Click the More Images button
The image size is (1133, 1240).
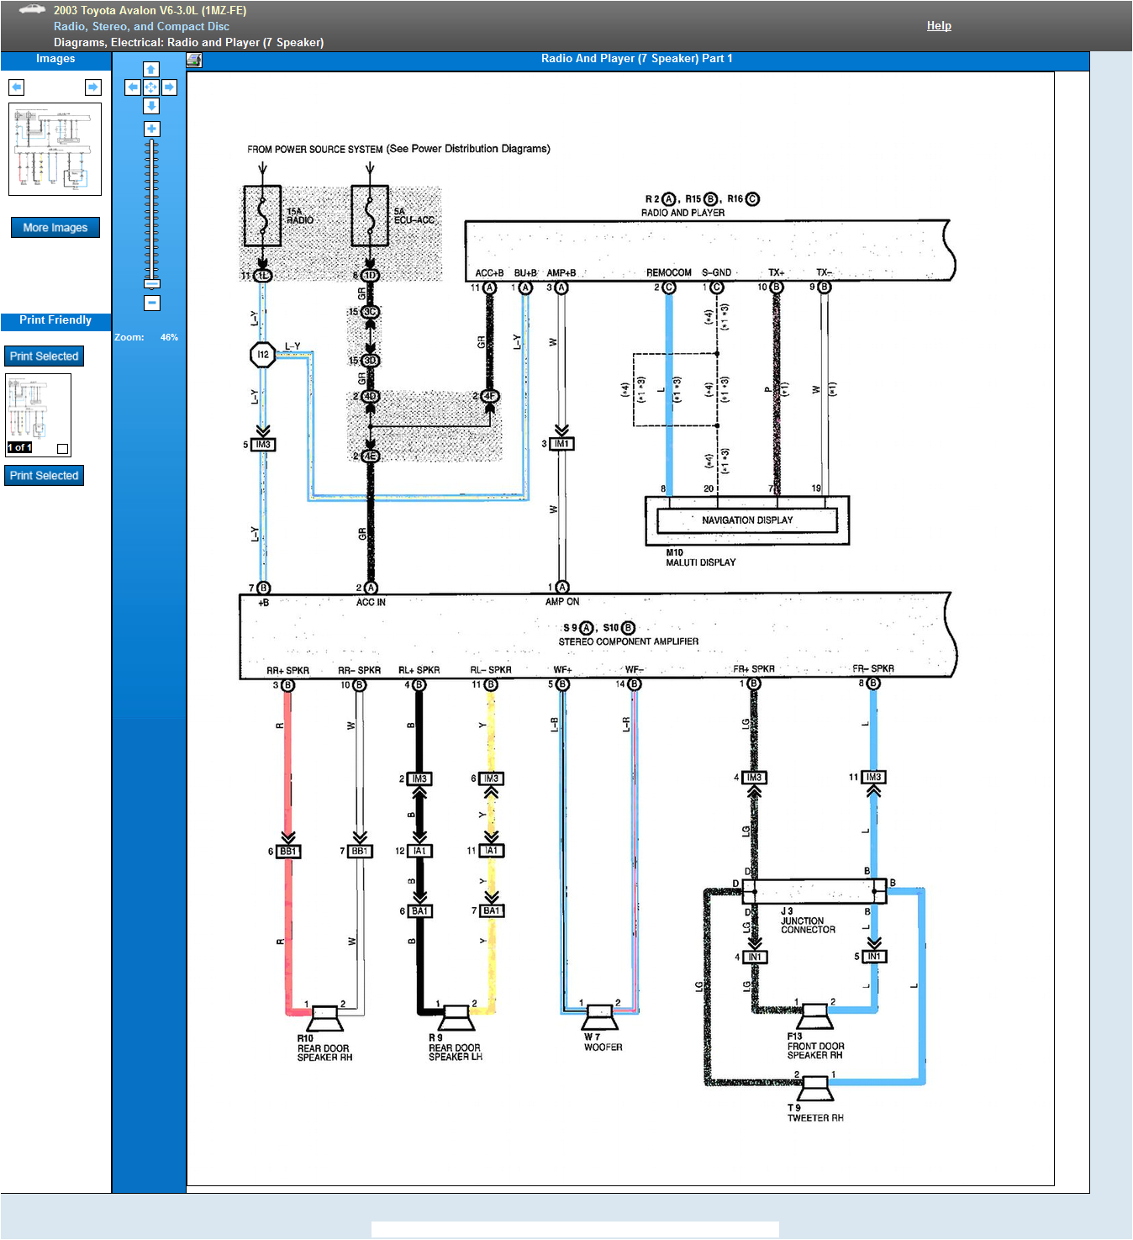tap(55, 227)
